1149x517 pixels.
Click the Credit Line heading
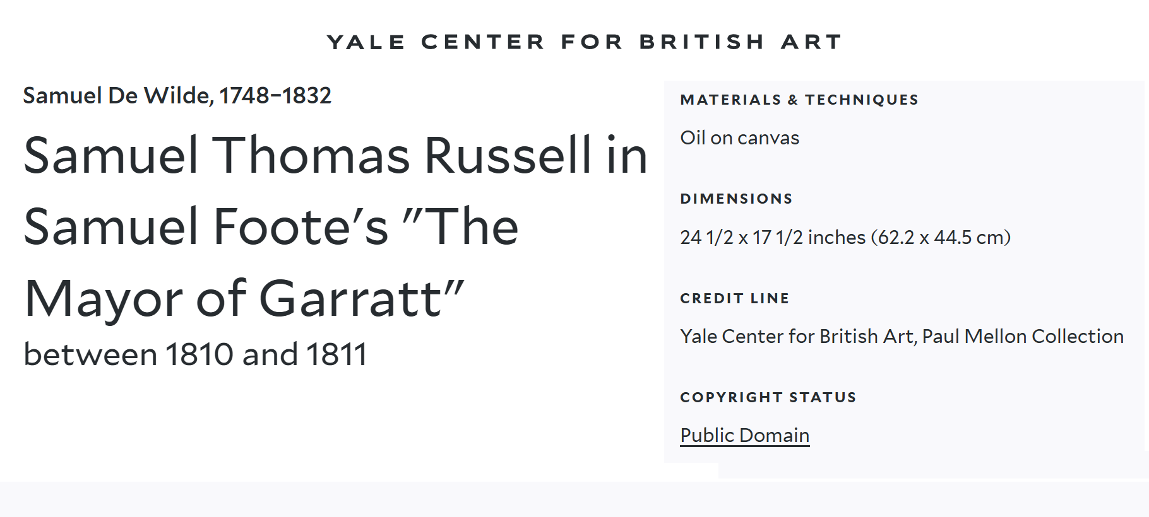734,298
